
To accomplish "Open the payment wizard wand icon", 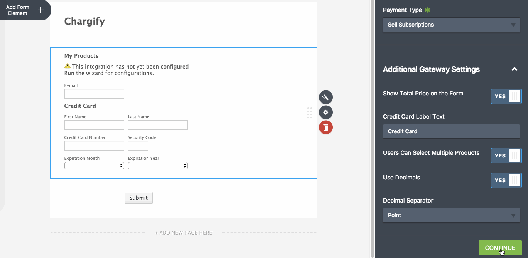I will pyautogui.click(x=326, y=97).
